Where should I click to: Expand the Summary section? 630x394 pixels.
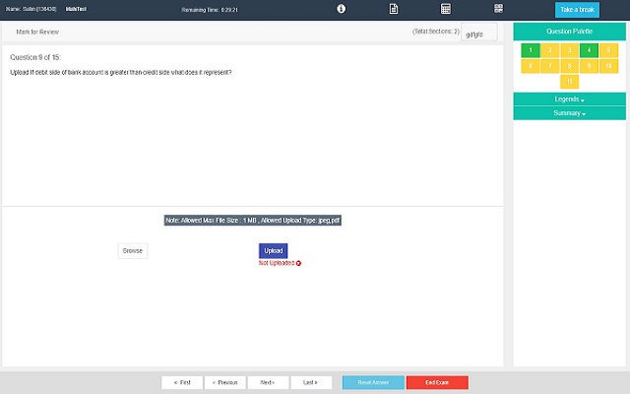(x=569, y=113)
